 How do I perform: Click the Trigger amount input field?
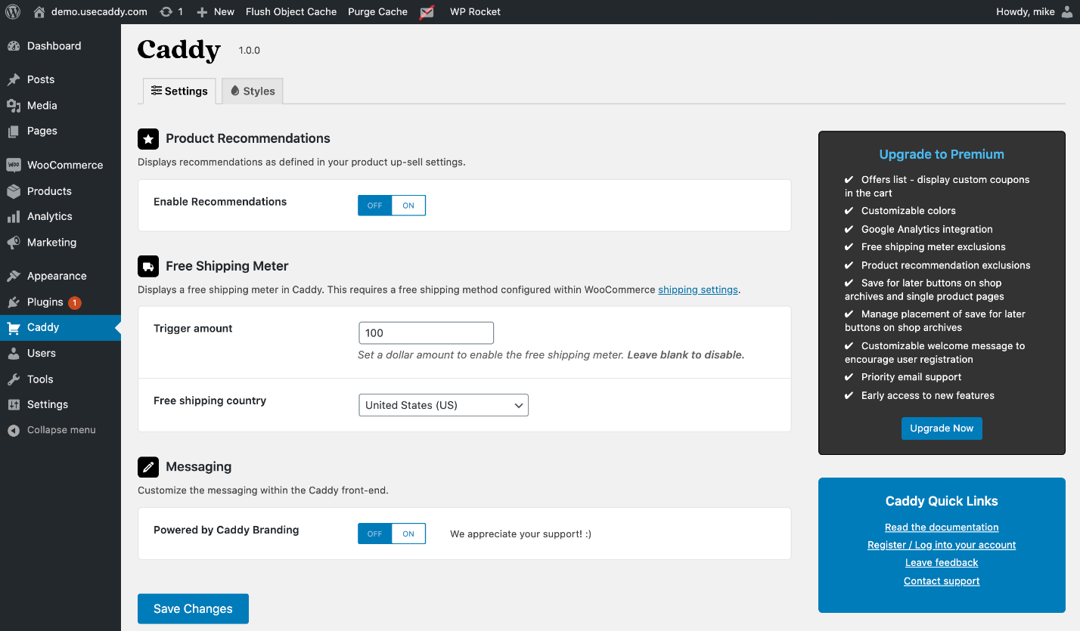point(426,333)
